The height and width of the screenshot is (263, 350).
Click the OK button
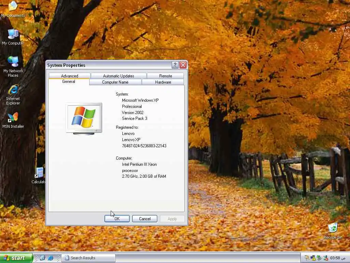[117, 219]
